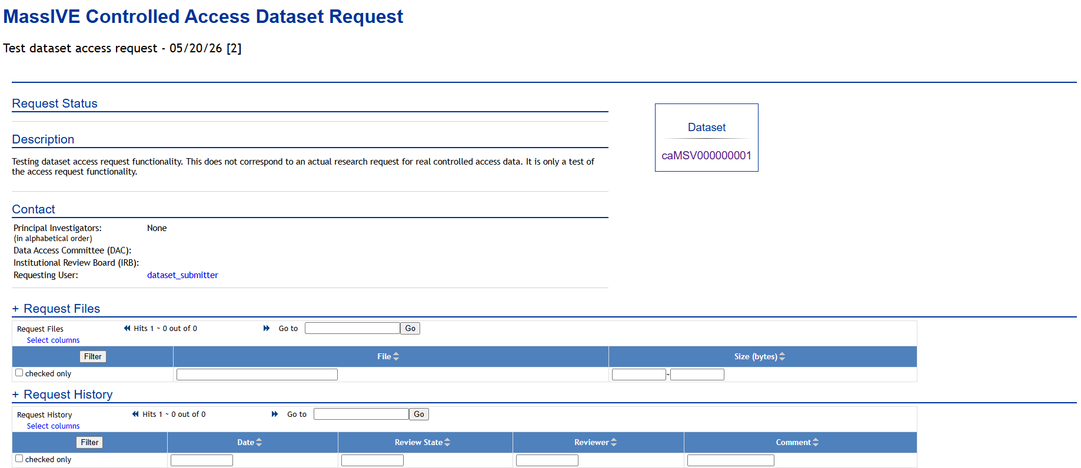The height and width of the screenshot is (468, 1081).
Task: Focus the File filter text field
Action: 257,375
